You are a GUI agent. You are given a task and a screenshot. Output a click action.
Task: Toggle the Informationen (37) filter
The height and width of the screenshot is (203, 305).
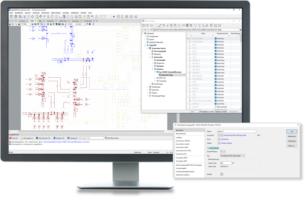(x=43, y=138)
